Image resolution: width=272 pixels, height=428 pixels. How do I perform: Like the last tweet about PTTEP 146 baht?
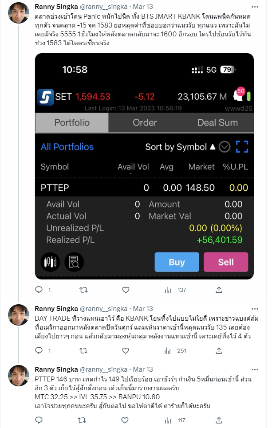pos(125,420)
